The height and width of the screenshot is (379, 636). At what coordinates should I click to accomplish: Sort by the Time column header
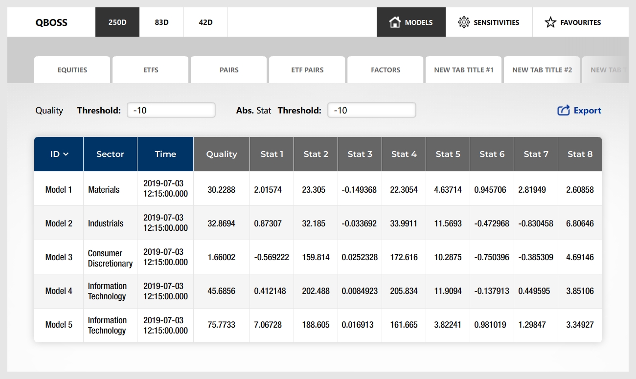point(165,154)
